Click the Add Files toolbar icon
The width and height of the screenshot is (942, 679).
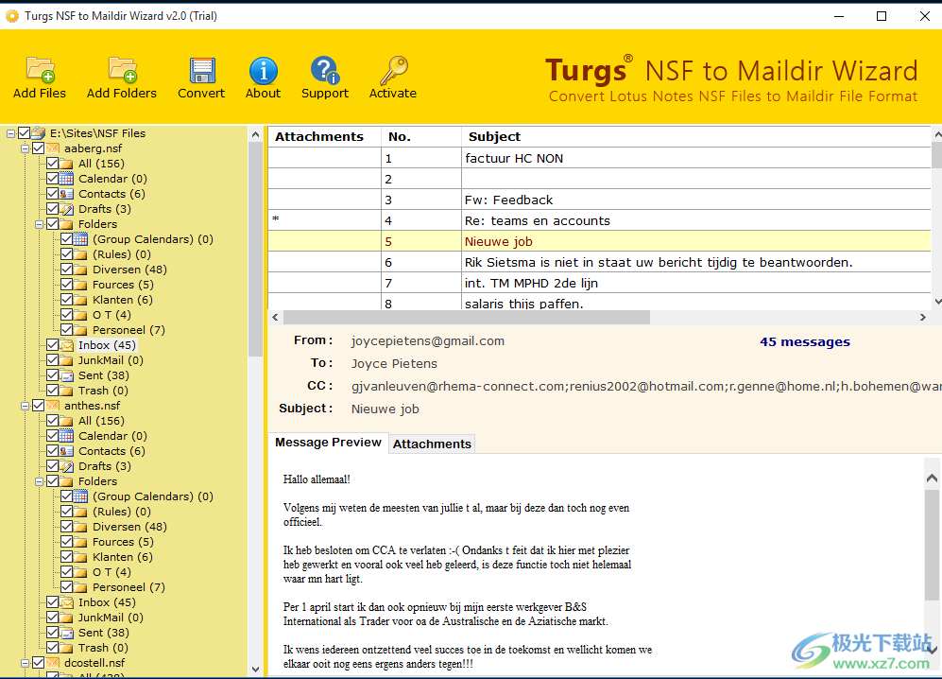[x=41, y=70]
